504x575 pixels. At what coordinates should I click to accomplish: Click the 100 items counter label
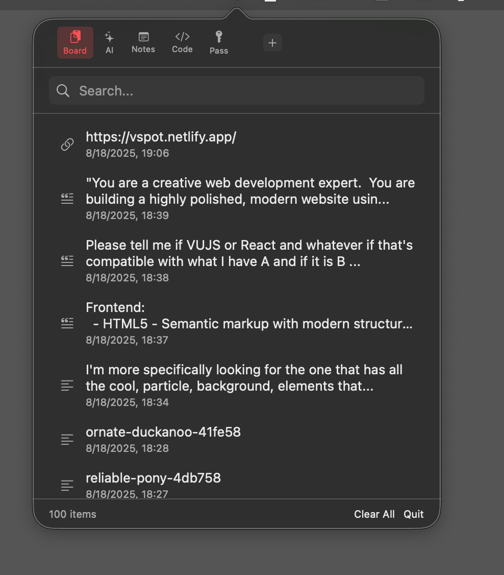coord(72,514)
